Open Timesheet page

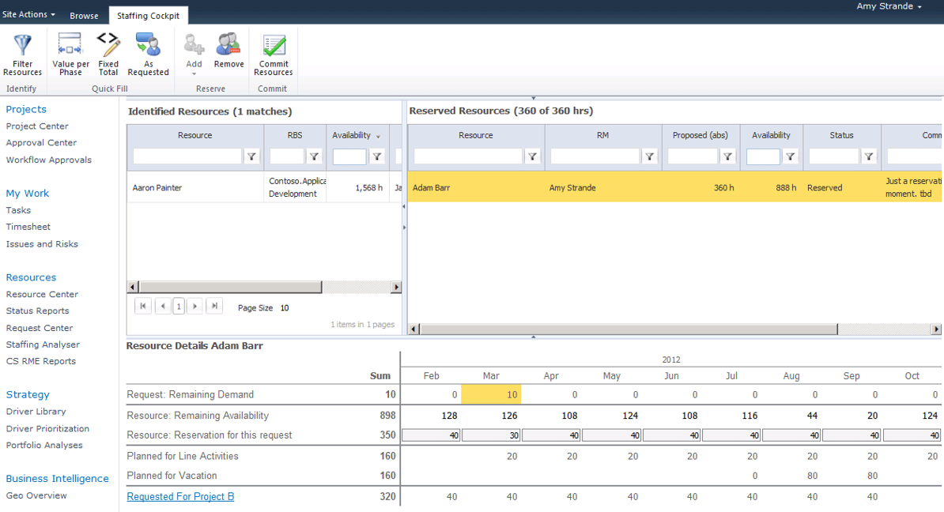click(28, 227)
